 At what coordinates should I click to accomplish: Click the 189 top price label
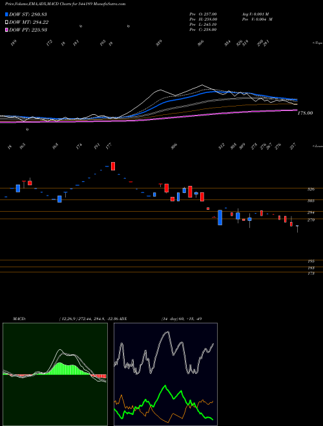(x=14, y=43)
